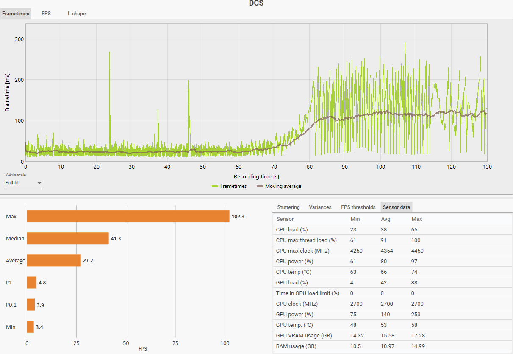
Task: Click the Max FPS bar
Action: (128, 216)
